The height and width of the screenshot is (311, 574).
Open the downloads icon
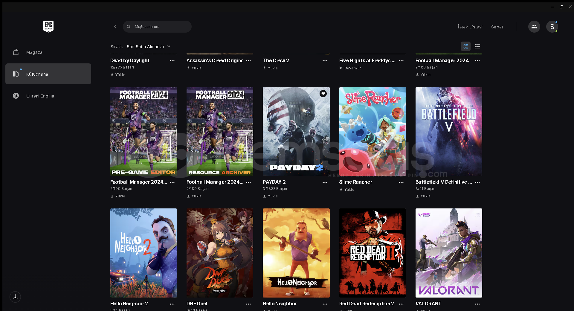[x=15, y=297]
